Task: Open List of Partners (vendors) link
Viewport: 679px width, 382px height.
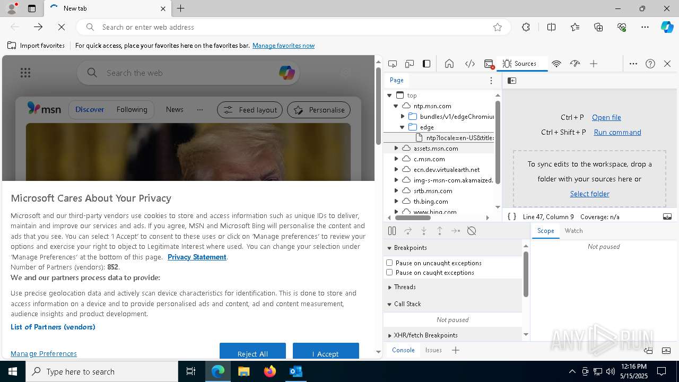Action: 53,327
